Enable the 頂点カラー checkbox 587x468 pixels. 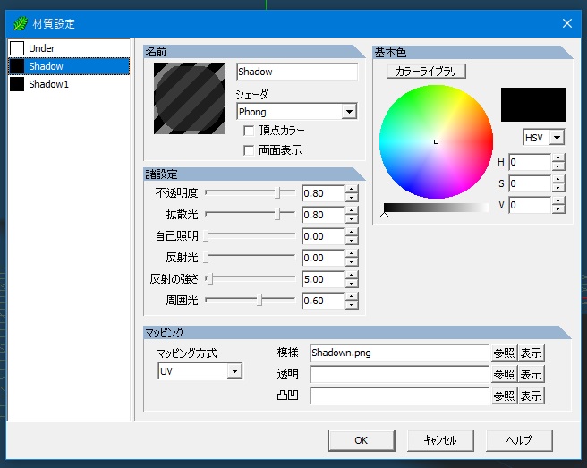pyautogui.click(x=249, y=131)
